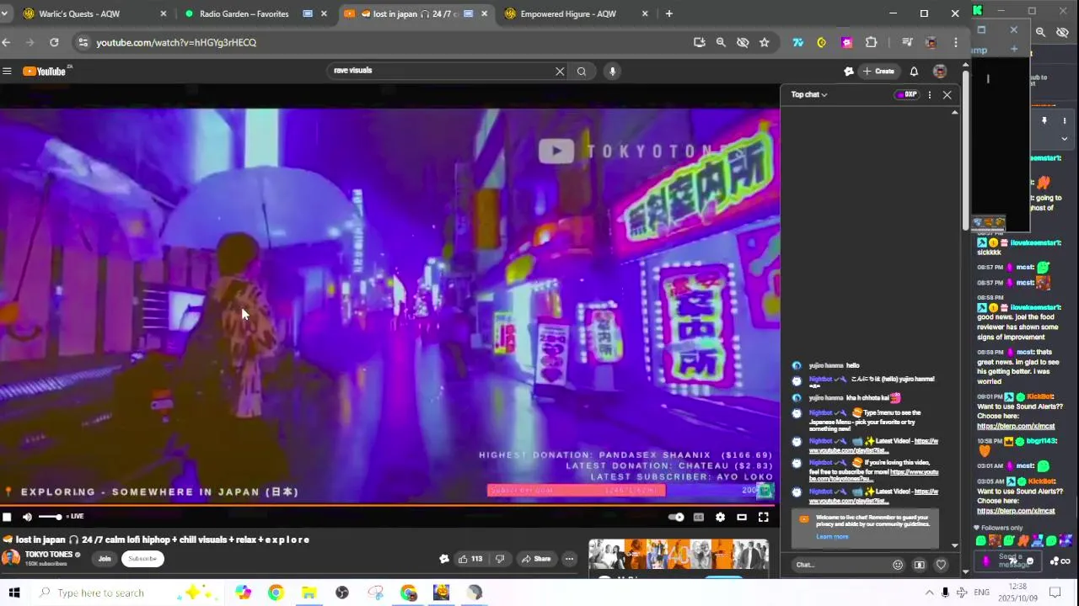Open Chrome three-dot menu
This screenshot has height=606, width=1079.
pos(955,42)
